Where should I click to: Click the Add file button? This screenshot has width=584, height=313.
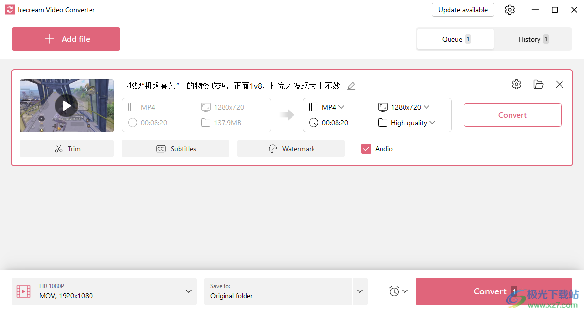pos(66,39)
